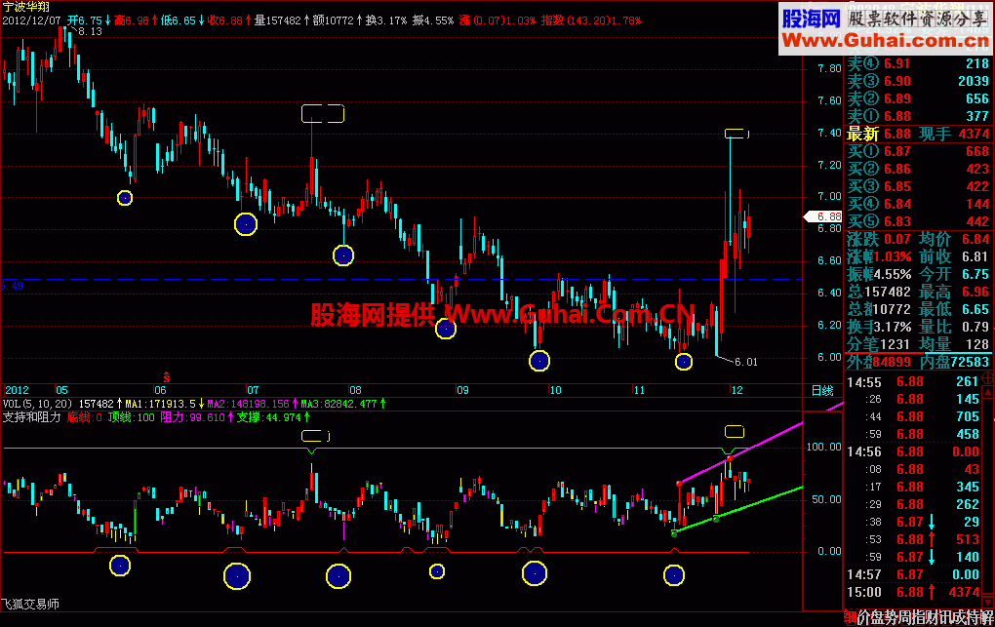Click the 14:56 tick row
Screen dimensions: 995x627
(x=914, y=451)
